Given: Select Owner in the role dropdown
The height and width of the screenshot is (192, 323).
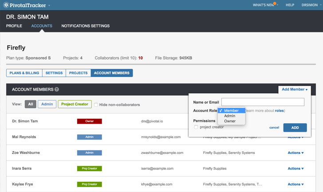Looking at the screenshot, I should (230, 121).
